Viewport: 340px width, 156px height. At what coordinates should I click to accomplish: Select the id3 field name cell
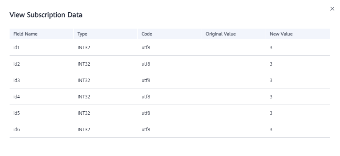16,80
